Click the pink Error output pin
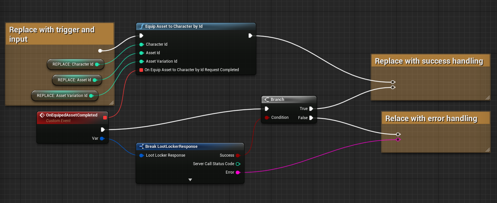Viewport: 497px width, 203px height. click(x=238, y=172)
